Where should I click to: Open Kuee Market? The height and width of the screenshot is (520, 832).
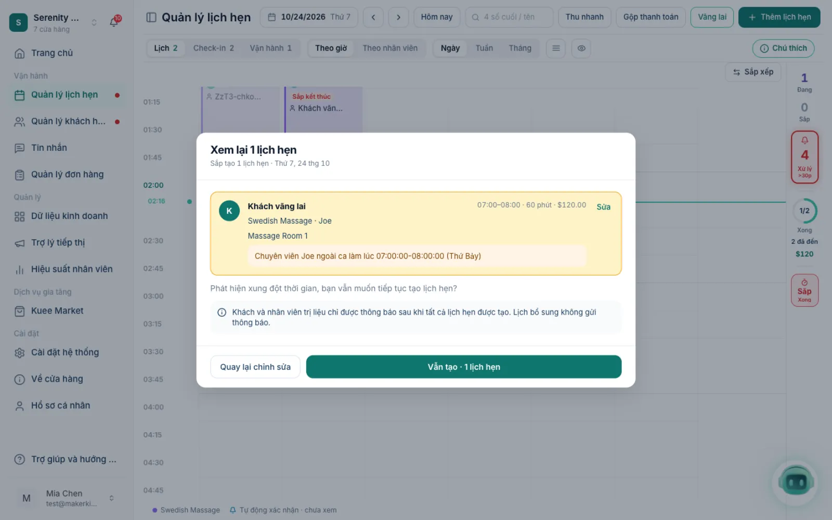67,311
